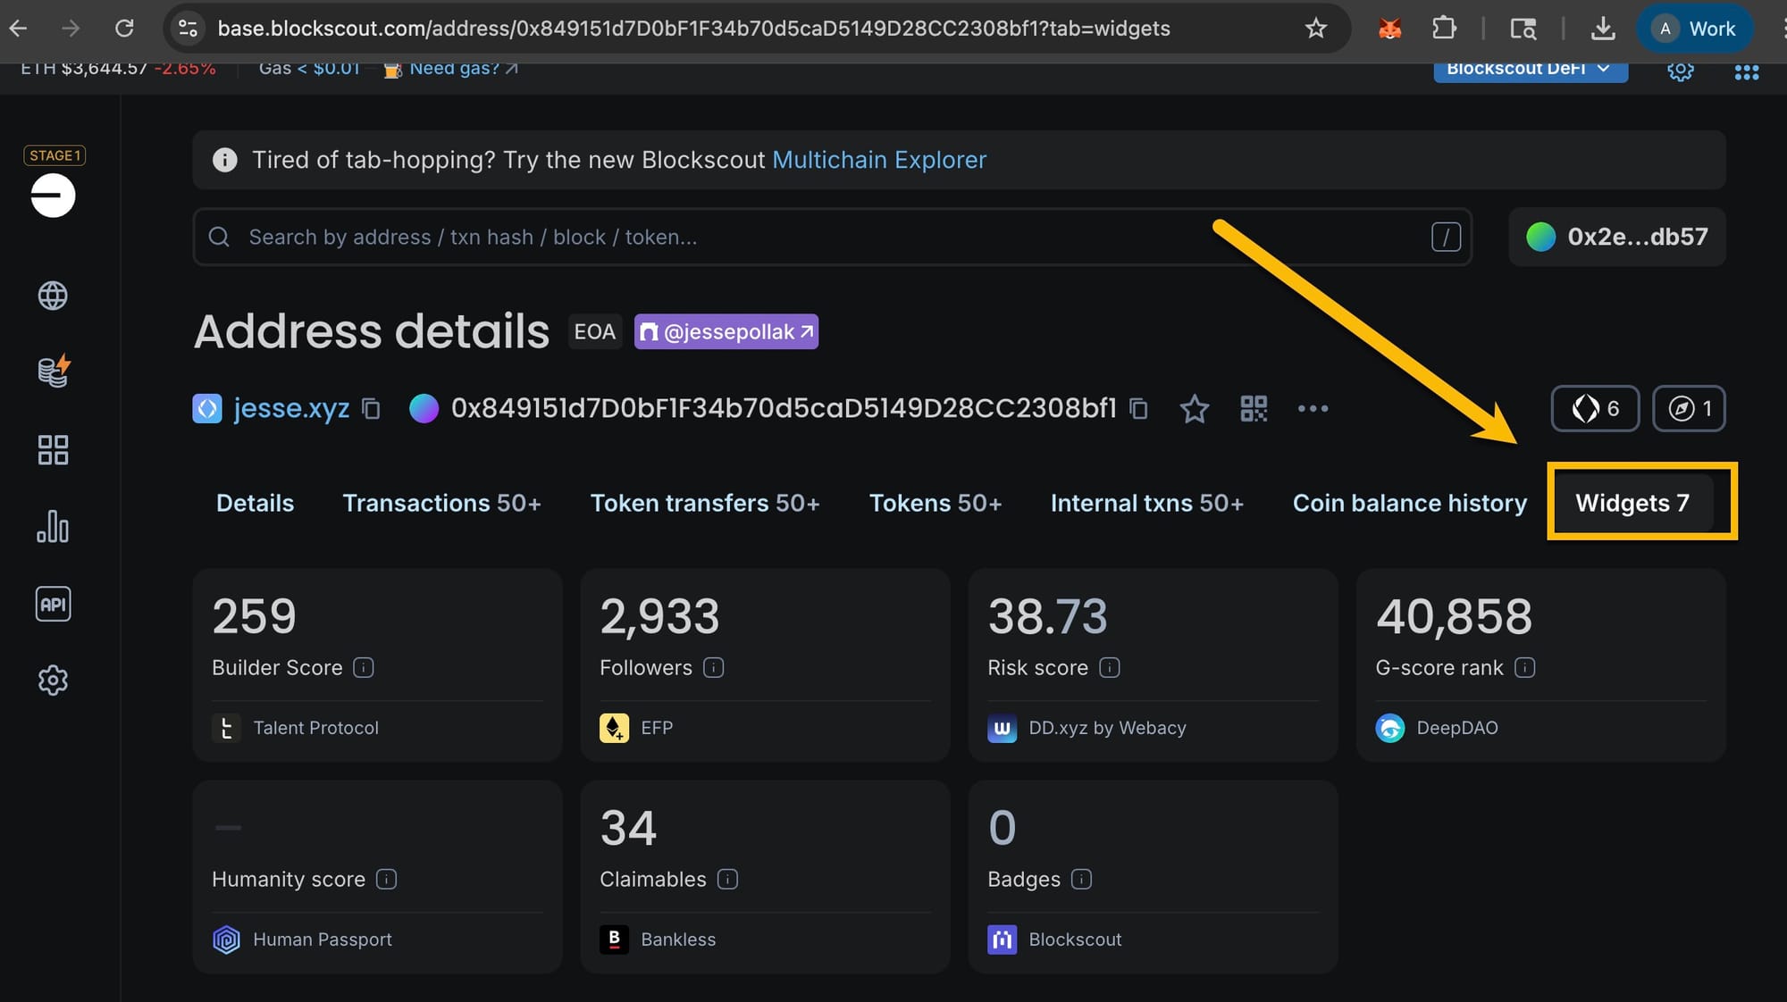Open the Multichain Explorer link

point(879,160)
